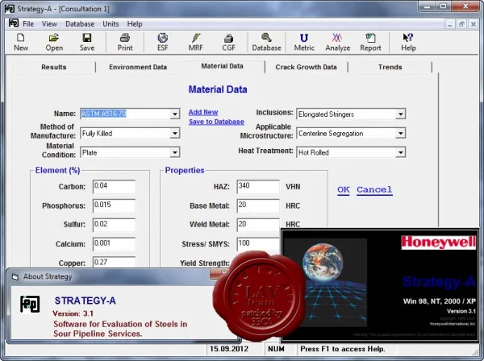
Task: Open the Method of Manufacture dropdown
Action: pos(175,133)
